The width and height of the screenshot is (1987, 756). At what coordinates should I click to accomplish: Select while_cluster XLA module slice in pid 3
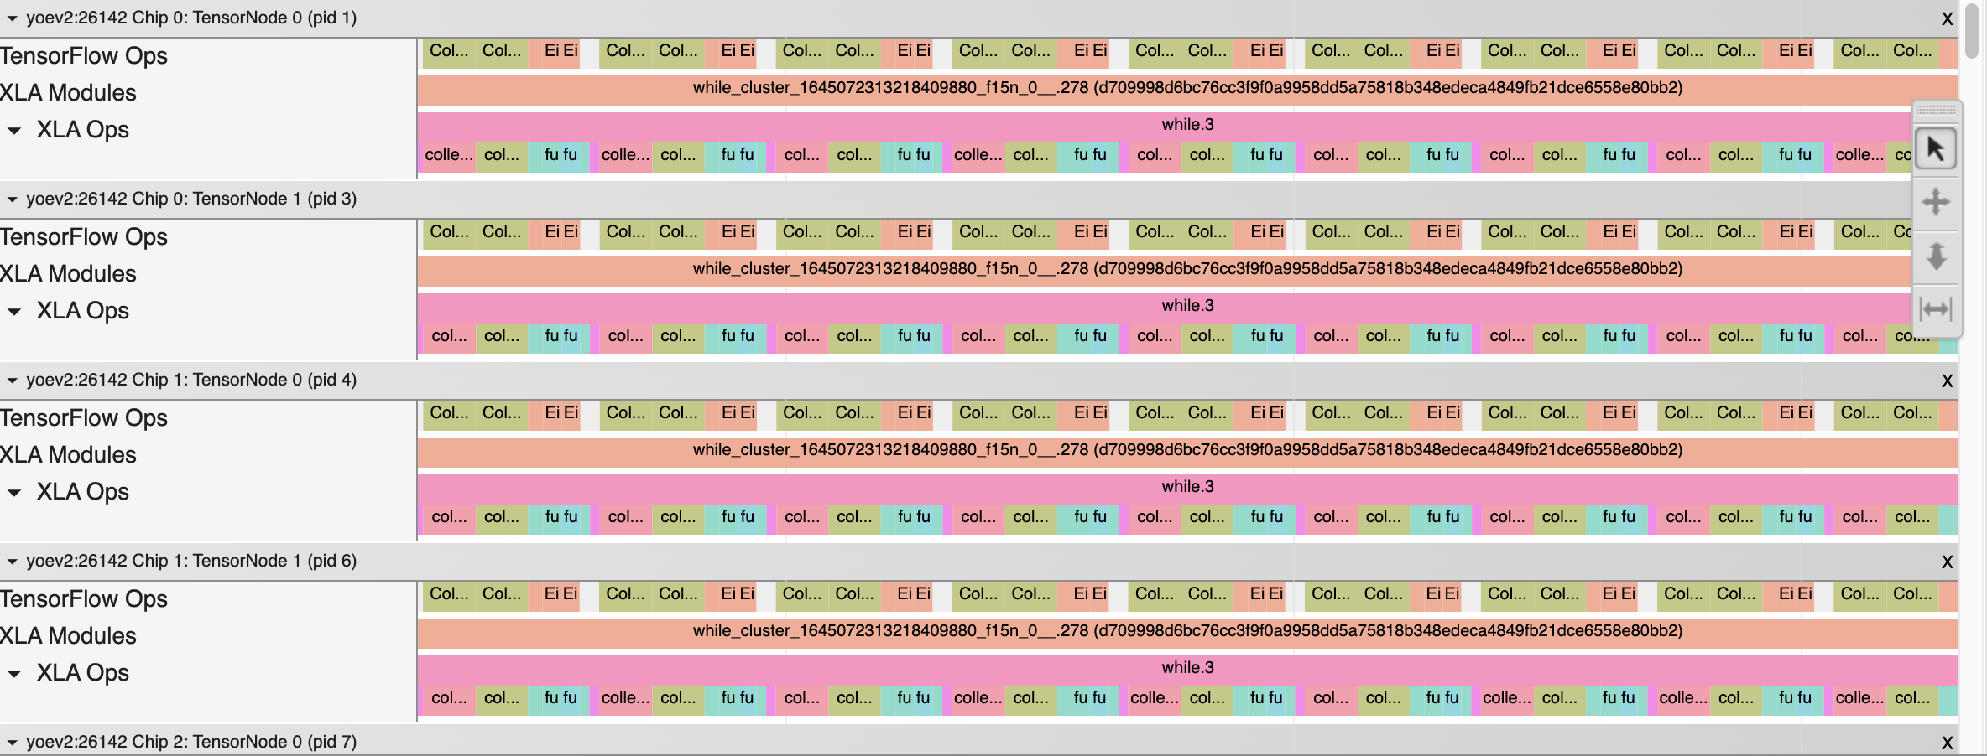pos(1187,270)
